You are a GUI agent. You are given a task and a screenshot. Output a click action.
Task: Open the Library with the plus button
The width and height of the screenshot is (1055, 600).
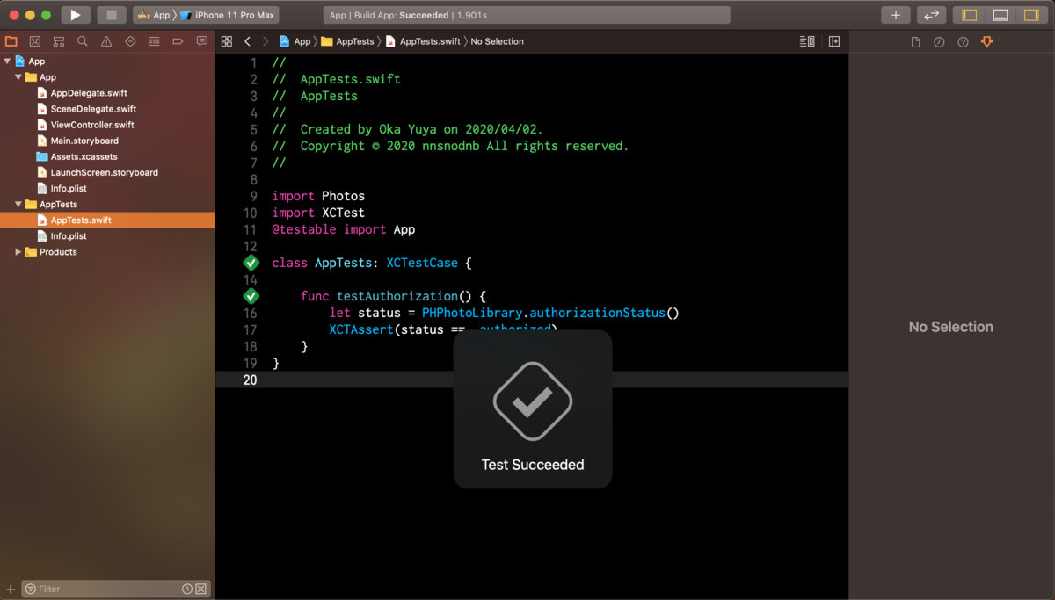(895, 15)
